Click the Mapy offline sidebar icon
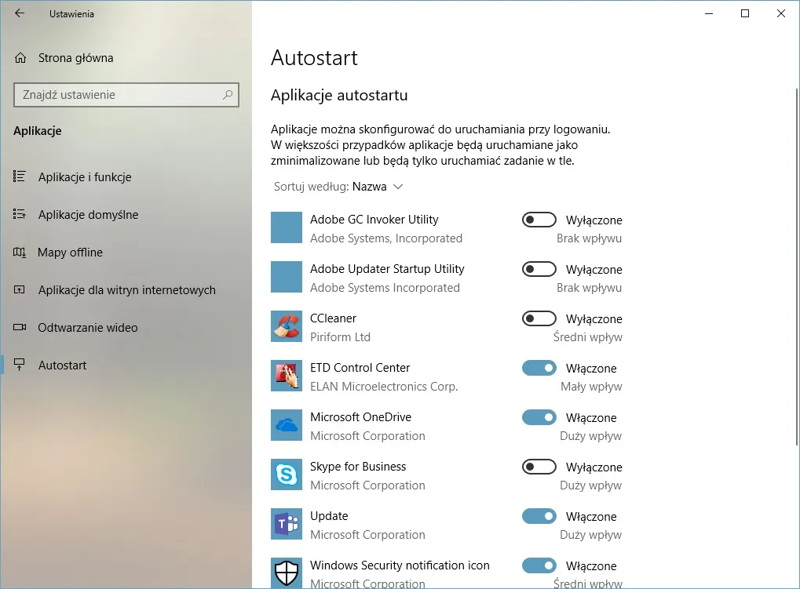 click(x=20, y=252)
